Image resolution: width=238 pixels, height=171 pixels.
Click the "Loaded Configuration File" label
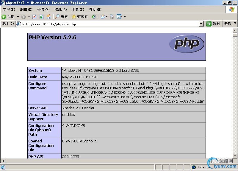pos(41,145)
